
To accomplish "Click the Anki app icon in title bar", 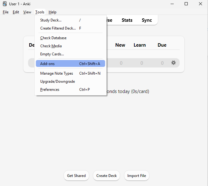I will tap(5, 4).
